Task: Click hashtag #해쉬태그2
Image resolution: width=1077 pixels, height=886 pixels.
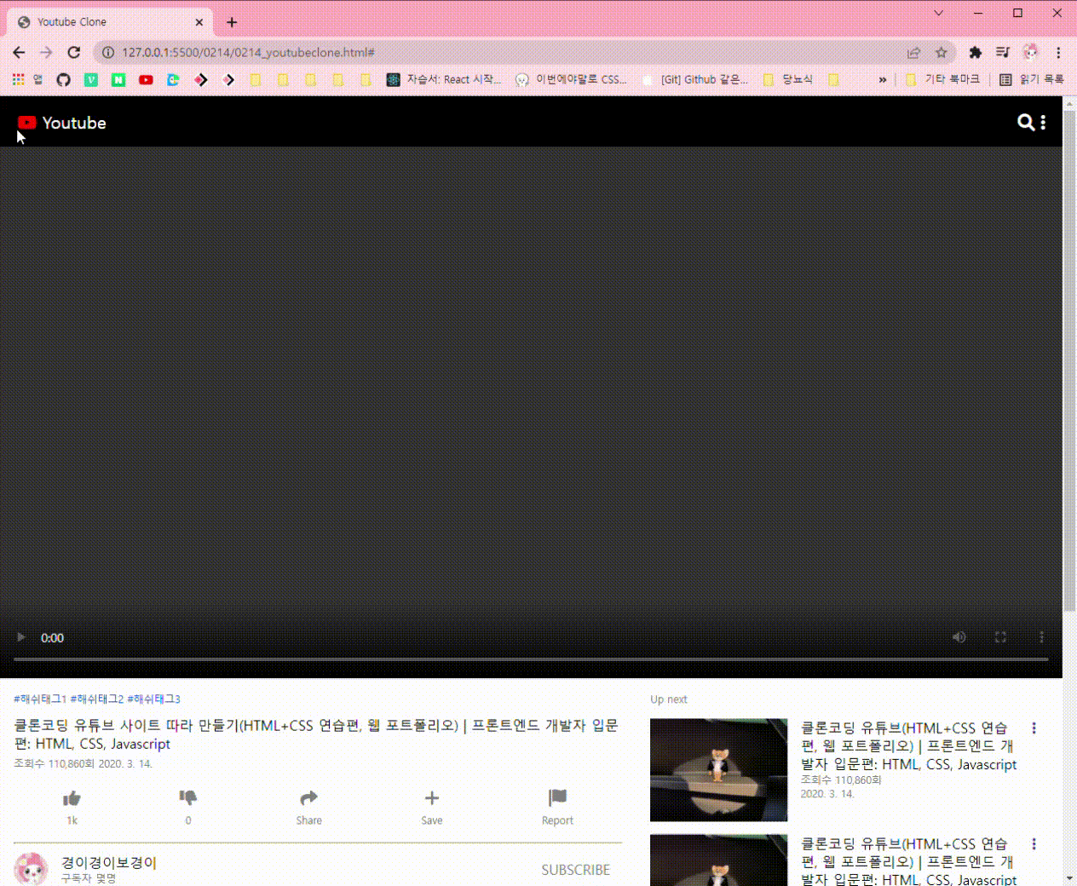Action: [96, 699]
